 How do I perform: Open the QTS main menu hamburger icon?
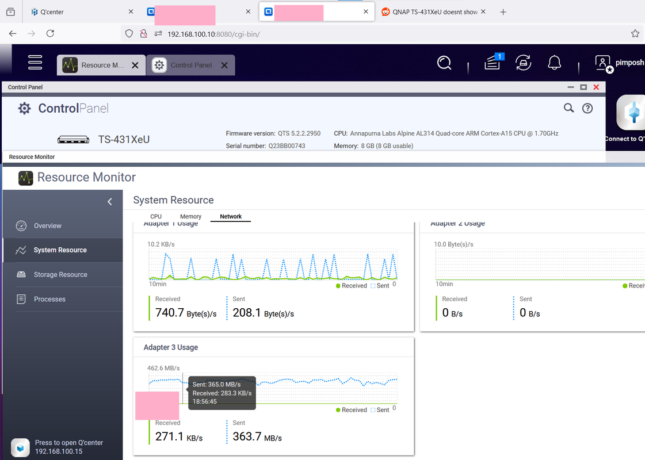click(x=35, y=63)
